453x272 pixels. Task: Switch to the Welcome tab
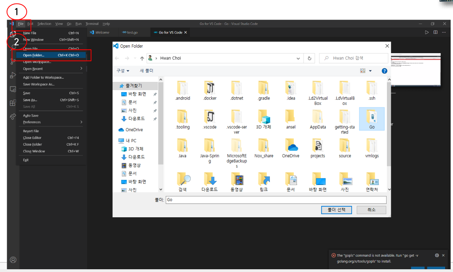click(100, 32)
